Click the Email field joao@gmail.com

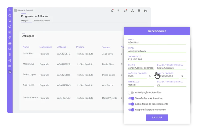tap(157, 51)
